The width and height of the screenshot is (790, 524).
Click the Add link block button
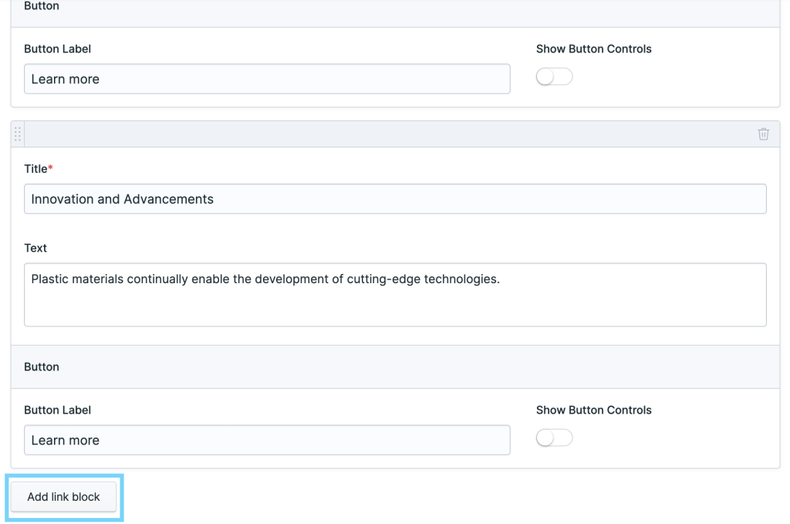(62, 497)
